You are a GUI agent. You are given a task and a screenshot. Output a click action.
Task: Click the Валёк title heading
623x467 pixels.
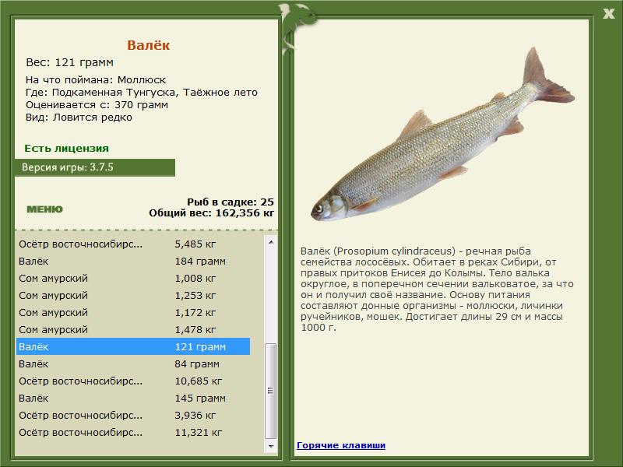tap(148, 45)
